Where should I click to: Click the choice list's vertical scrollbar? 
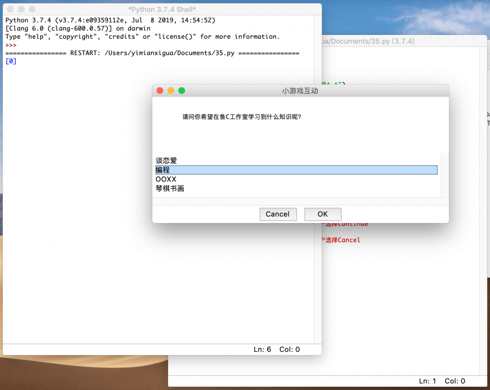[x=445, y=175]
